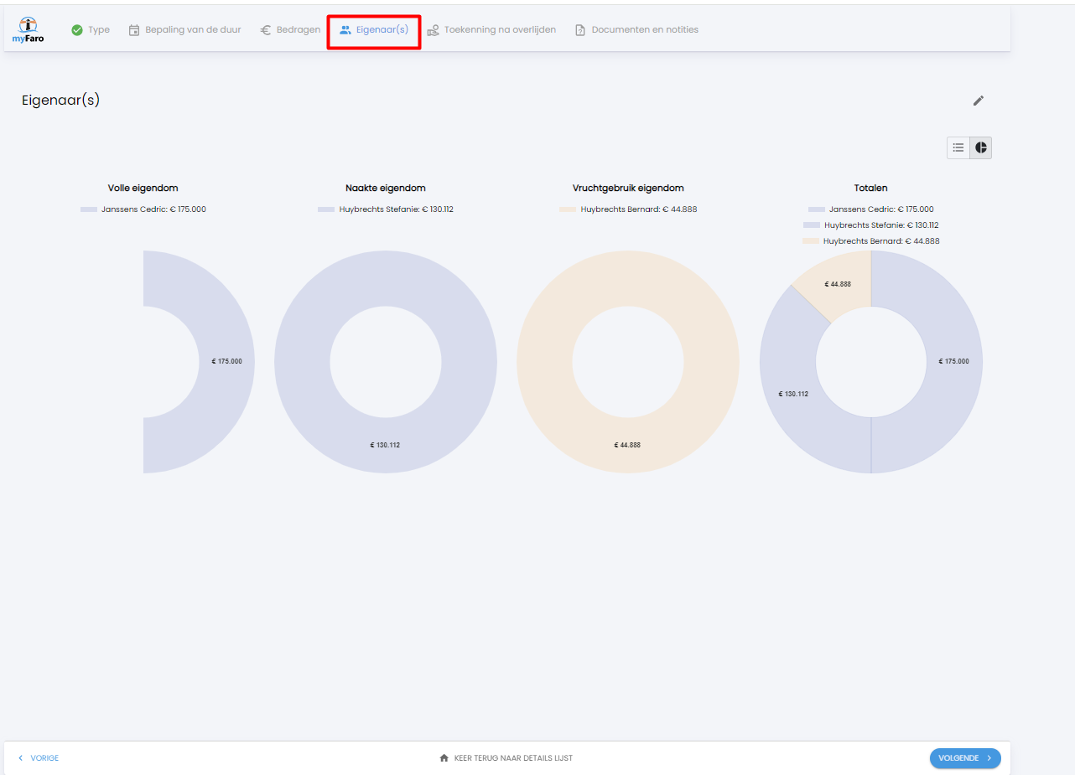Switch to Documenten en notities tab

(x=636, y=30)
